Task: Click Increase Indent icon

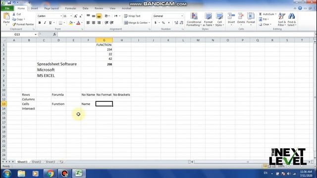Action: coord(111,23)
